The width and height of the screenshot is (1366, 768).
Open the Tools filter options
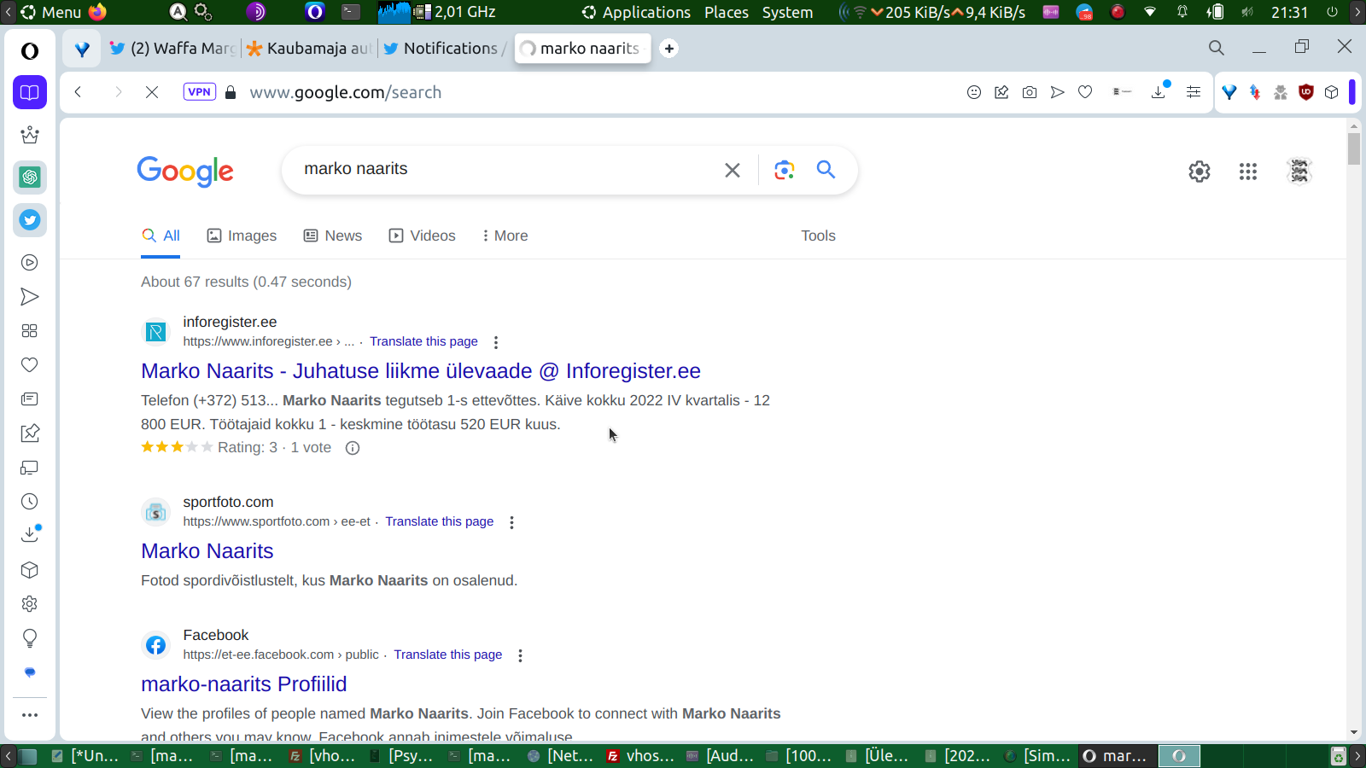pyautogui.click(x=818, y=236)
